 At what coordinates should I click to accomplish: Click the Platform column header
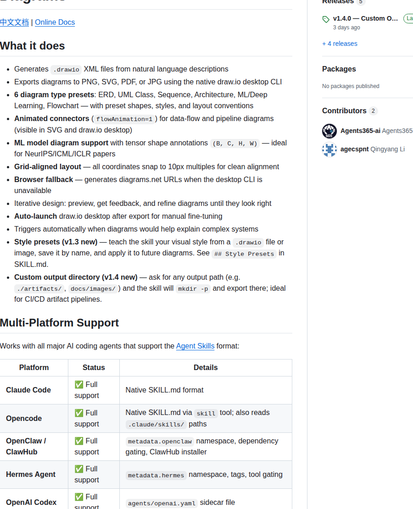pos(34,367)
